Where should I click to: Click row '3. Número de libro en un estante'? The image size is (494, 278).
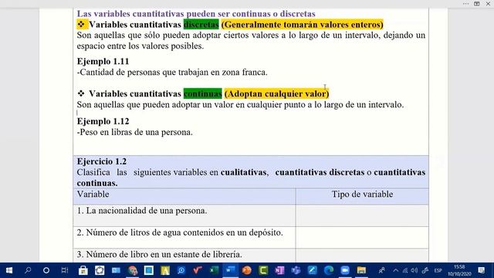click(x=184, y=256)
